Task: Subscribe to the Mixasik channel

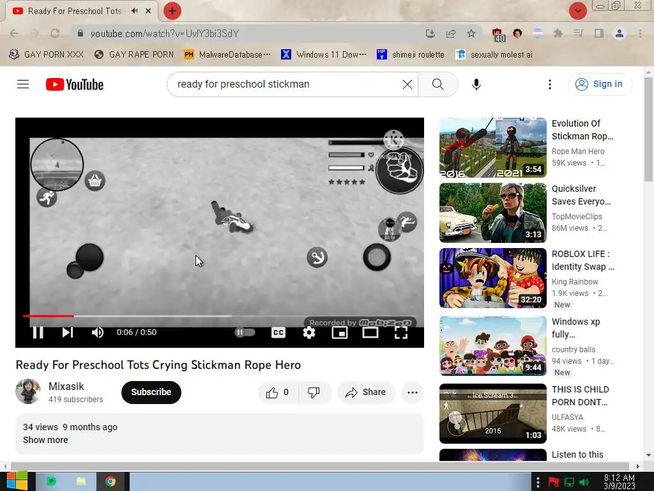Action: click(151, 392)
